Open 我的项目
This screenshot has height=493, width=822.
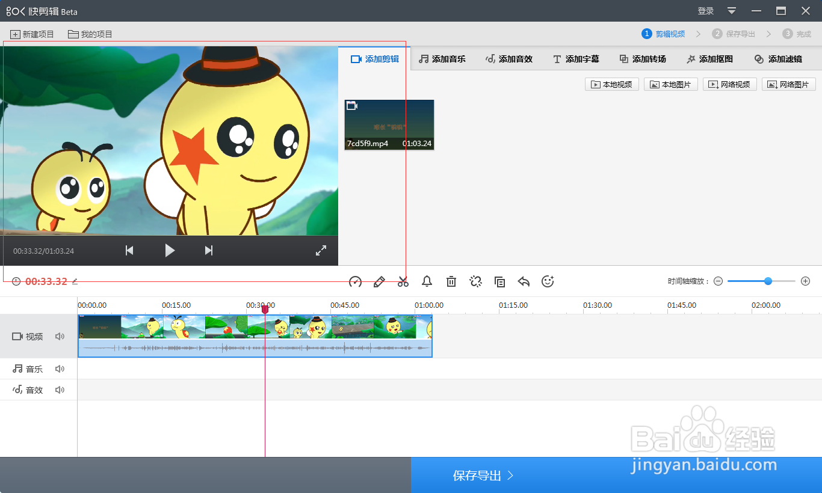point(90,34)
